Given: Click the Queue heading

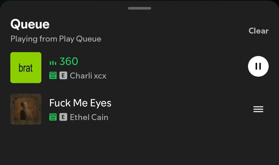Looking at the screenshot, I should point(30,24).
